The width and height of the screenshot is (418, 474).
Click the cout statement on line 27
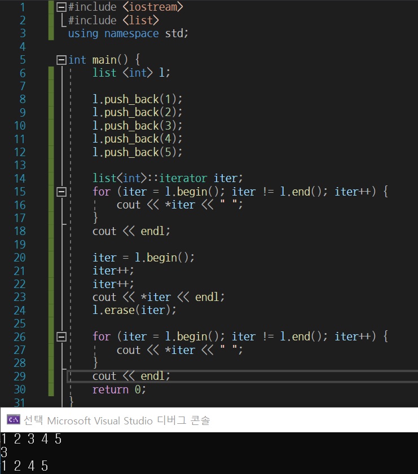(x=179, y=350)
